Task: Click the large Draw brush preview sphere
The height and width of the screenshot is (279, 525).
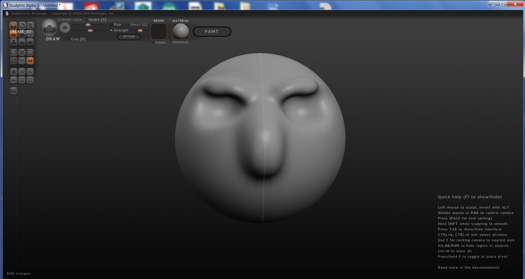Action: [x=50, y=27]
